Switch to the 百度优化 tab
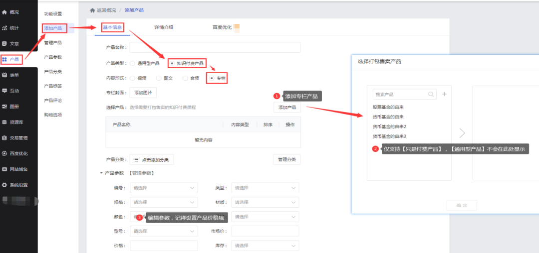This screenshot has height=253, width=539. point(222,27)
